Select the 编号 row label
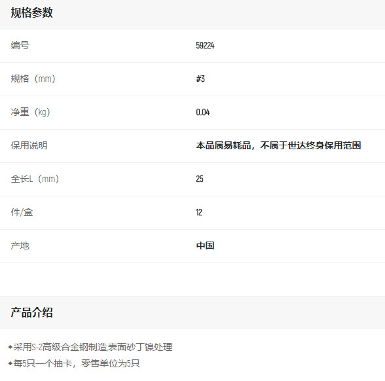Image resolution: width=385 pixels, height=381 pixels. pos(20,45)
